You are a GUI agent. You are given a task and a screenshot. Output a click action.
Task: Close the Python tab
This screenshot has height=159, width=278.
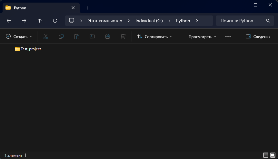[73, 8]
